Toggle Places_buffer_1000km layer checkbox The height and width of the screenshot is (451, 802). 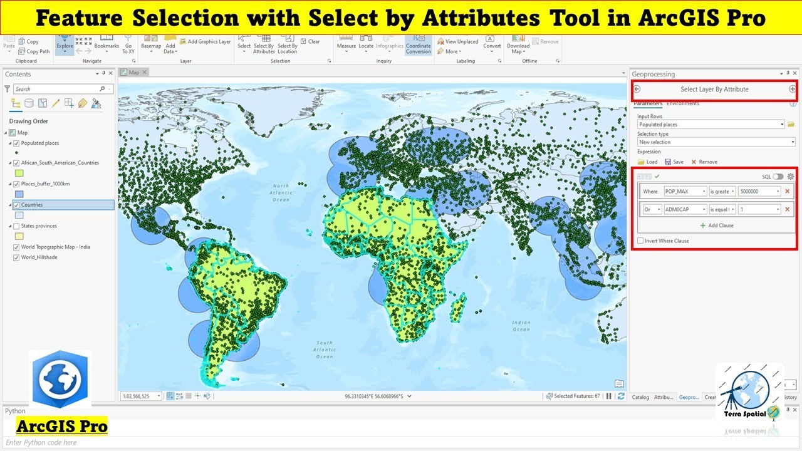16,184
